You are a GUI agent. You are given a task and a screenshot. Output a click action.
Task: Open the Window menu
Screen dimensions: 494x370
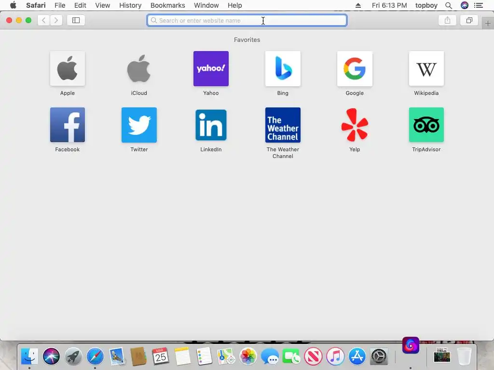[x=206, y=5]
